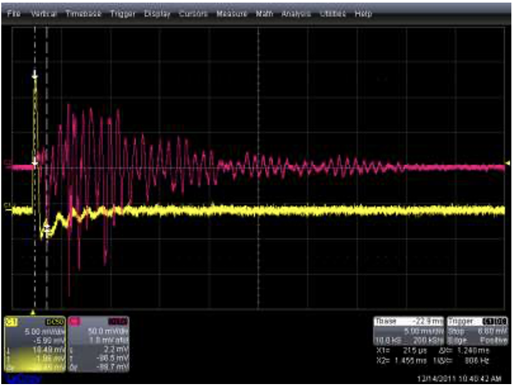Click the yellow C1 channel descriptor box
The image size is (512, 386).
click(x=34, y=343)
